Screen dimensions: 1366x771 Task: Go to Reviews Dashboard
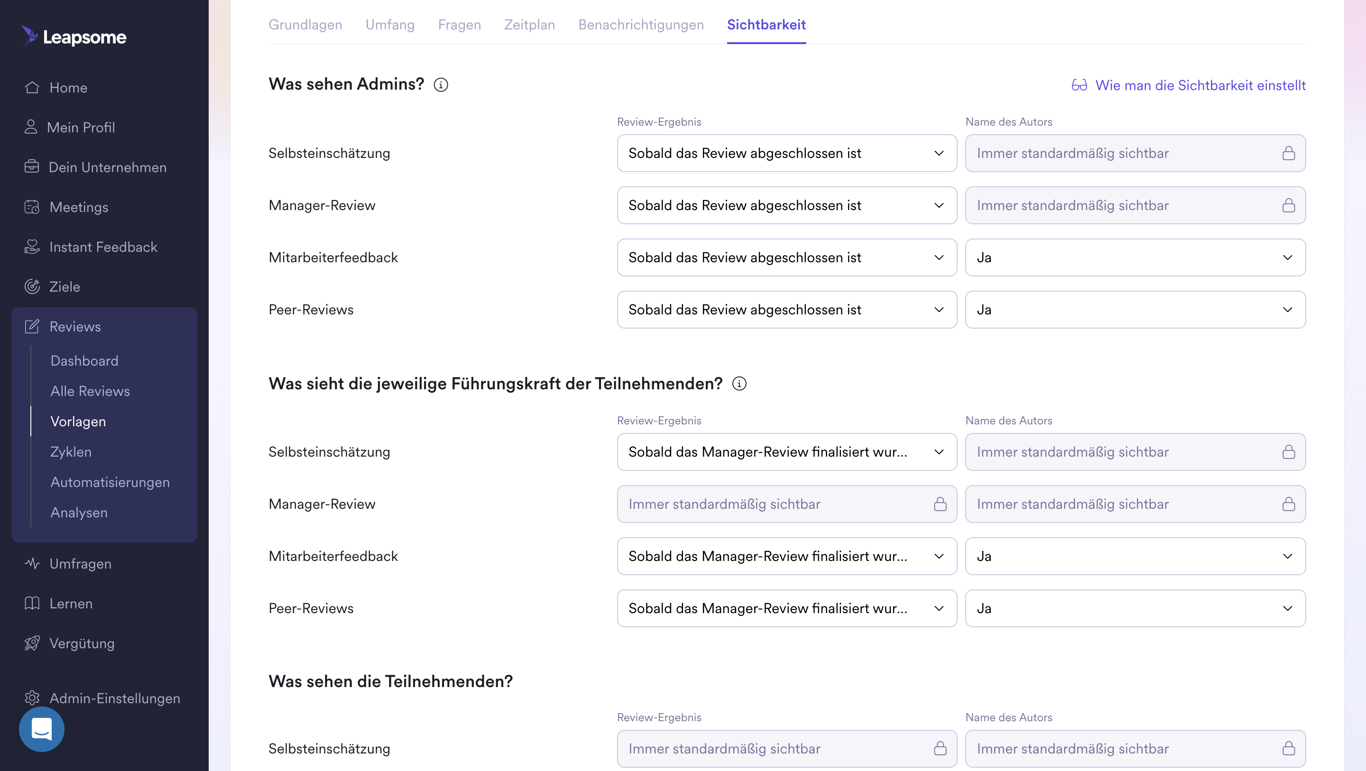(84, 360)
